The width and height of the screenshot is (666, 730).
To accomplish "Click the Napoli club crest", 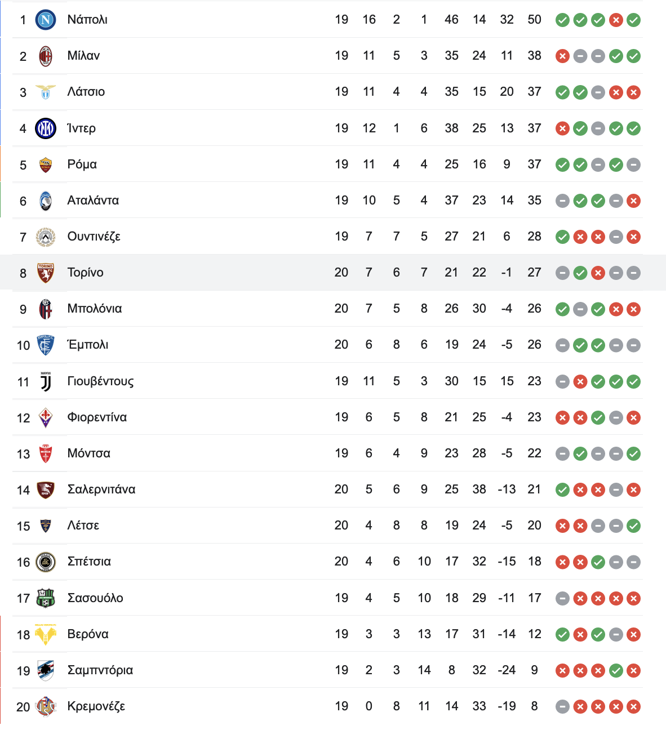I will tap(46, 20).
